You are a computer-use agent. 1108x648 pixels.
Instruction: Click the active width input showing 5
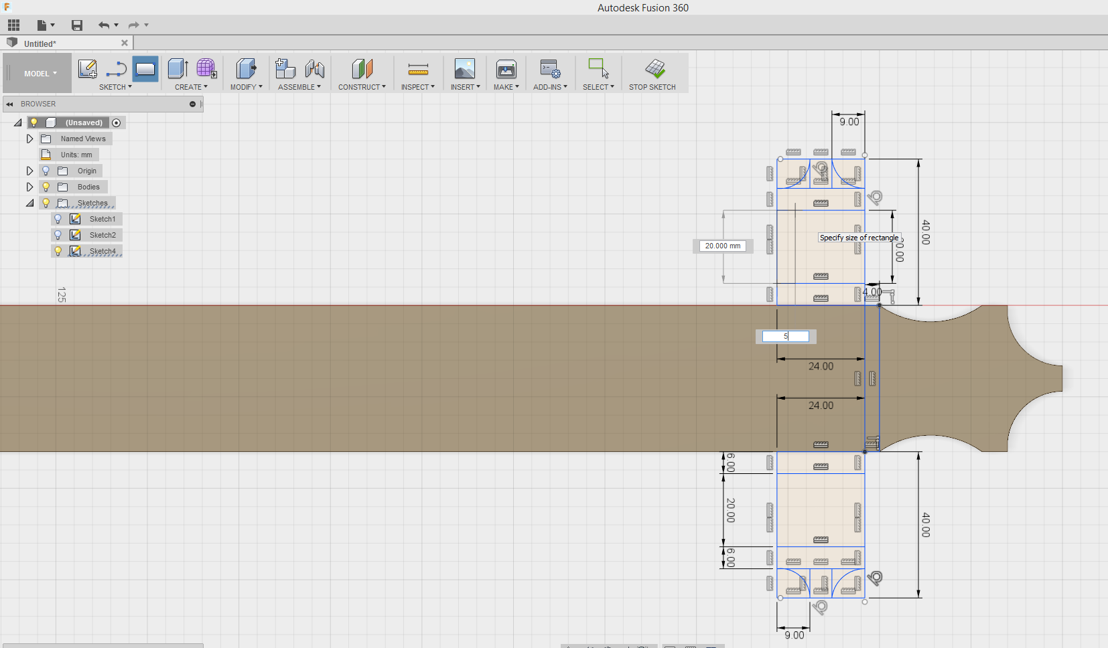(786, 337)
